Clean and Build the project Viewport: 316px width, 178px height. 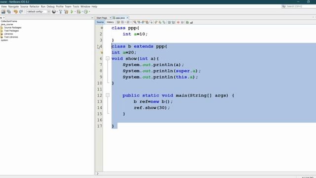click(66, 12)
